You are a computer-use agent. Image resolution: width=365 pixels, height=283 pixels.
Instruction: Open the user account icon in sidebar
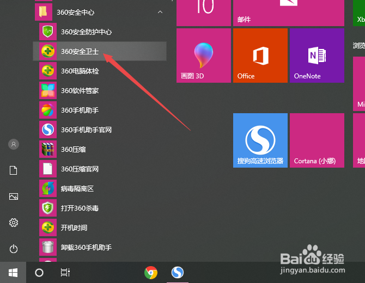click(14, 144)
